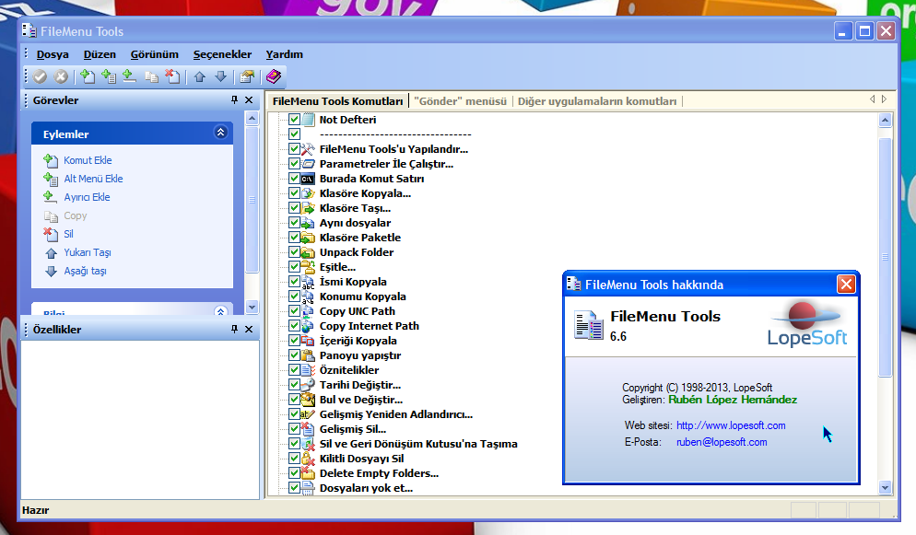This screenshot has width=916, height=535.
Task: Click the green checkmark Apply toolbar icon
Action: 40,76
